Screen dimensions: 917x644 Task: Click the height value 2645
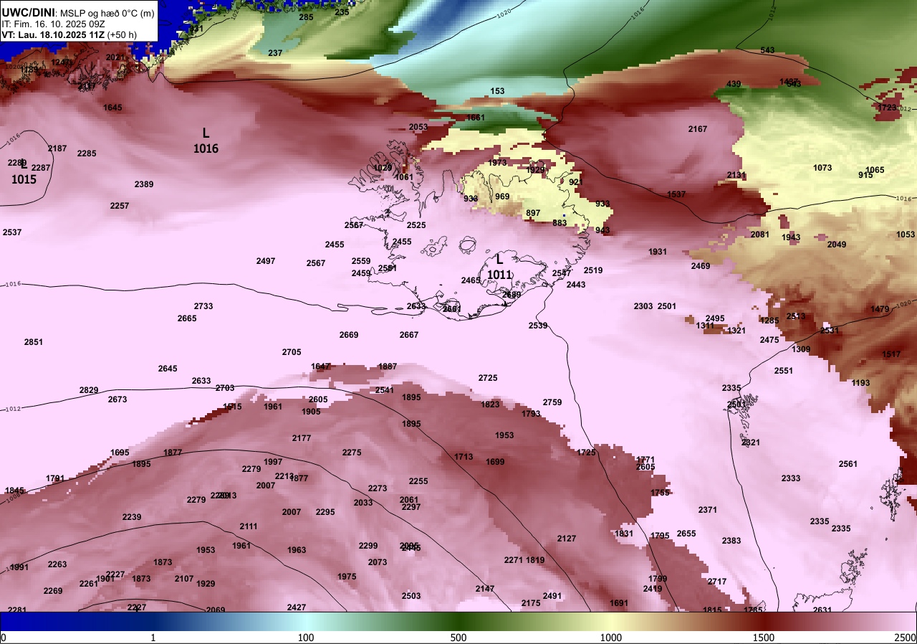pos(168,369)
